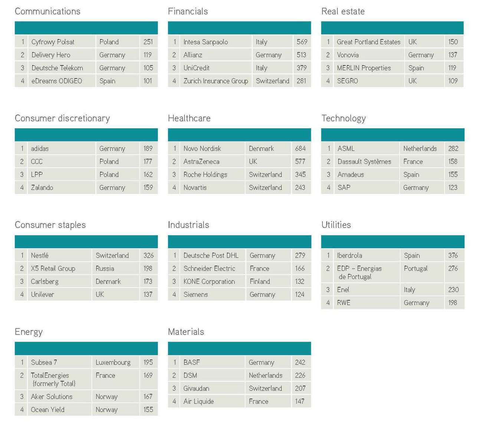
Task: Click the Materials section heading
Action: click(x=186, y=332)
